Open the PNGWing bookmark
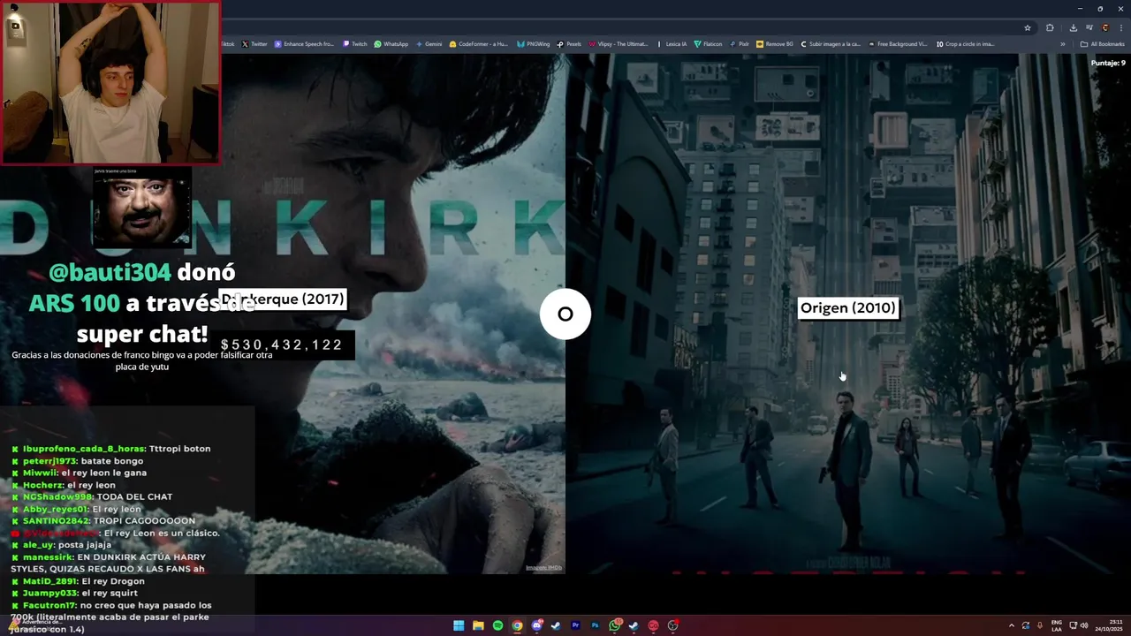Screen dimensions: 1131x636 click(x=533, y=44)
